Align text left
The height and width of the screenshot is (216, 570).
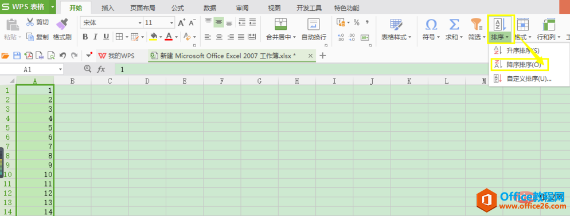tap(208, 37)
